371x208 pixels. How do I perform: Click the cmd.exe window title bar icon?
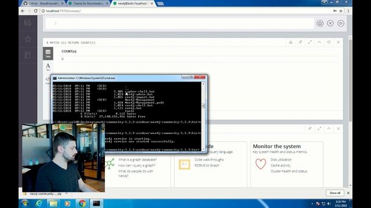[x=54, y=78]
